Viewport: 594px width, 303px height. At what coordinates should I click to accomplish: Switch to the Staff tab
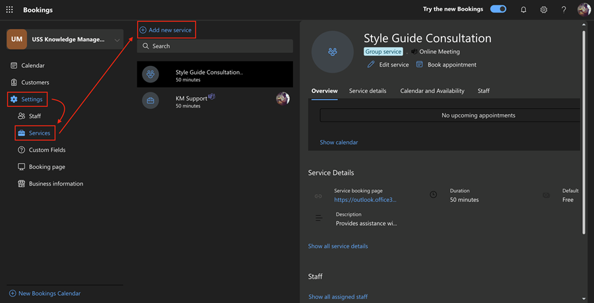pos(483,91)
